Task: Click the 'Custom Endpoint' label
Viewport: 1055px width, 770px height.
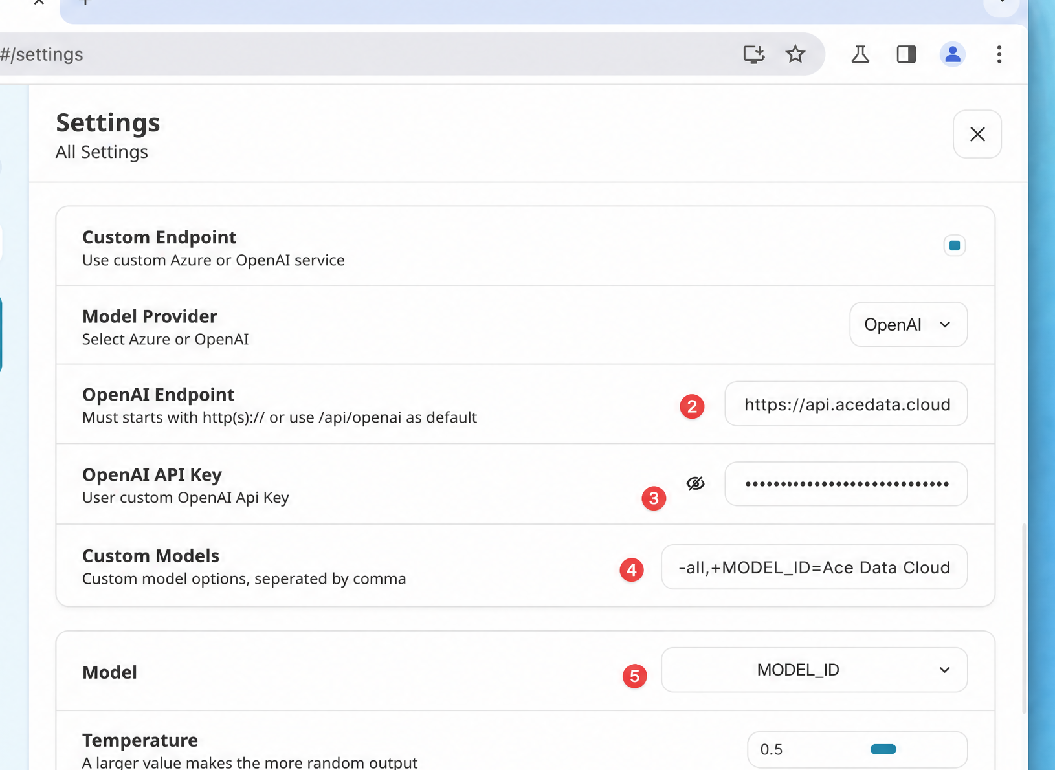Action: point(159,237)
